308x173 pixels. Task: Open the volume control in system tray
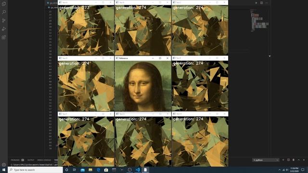click(287, 170)
